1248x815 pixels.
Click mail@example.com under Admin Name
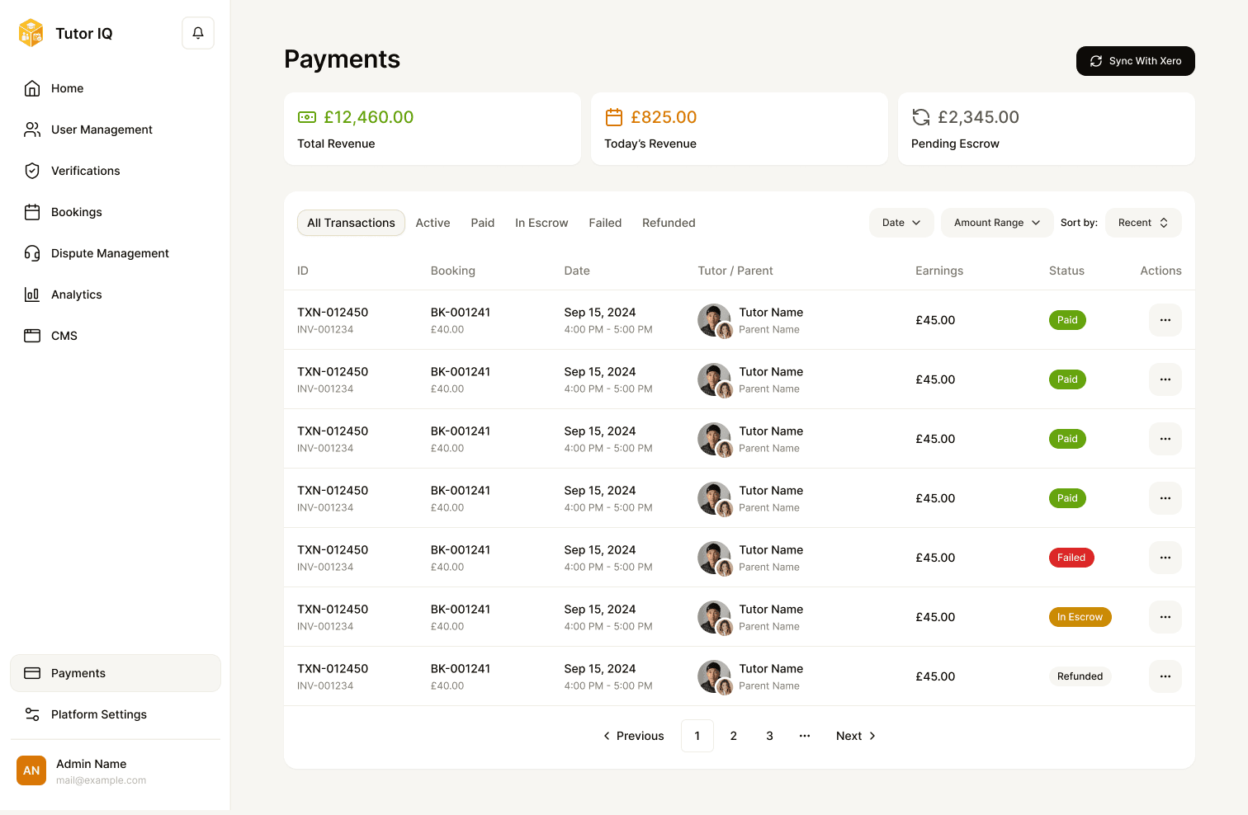coord(101,780)
